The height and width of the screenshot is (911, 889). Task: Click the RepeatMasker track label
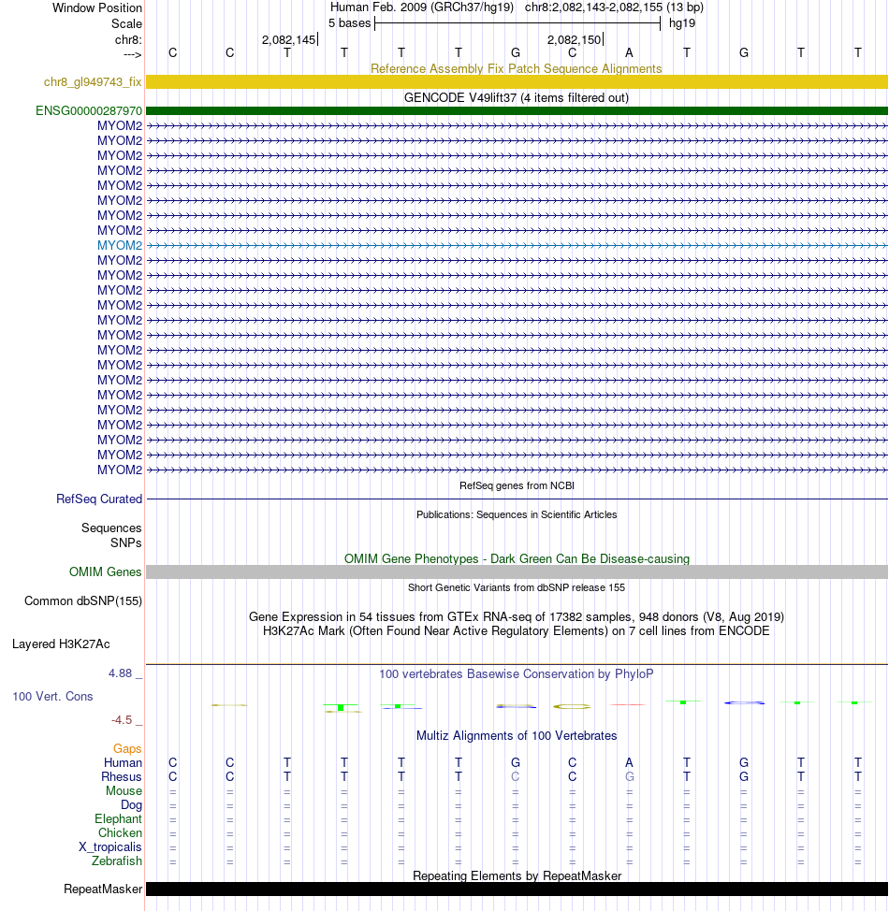103,889
